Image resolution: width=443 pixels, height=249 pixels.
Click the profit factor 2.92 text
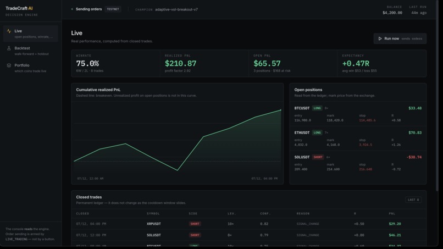tap(178, 71)
